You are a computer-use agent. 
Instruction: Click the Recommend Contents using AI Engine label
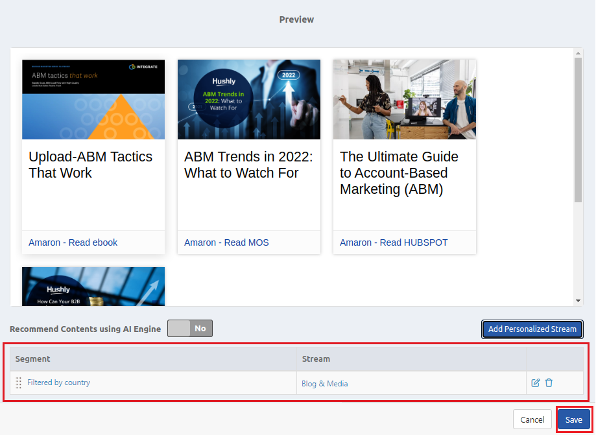[85, 329]
